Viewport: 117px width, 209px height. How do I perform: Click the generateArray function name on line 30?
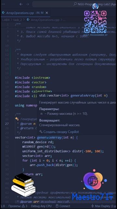[x=49, y=137]
